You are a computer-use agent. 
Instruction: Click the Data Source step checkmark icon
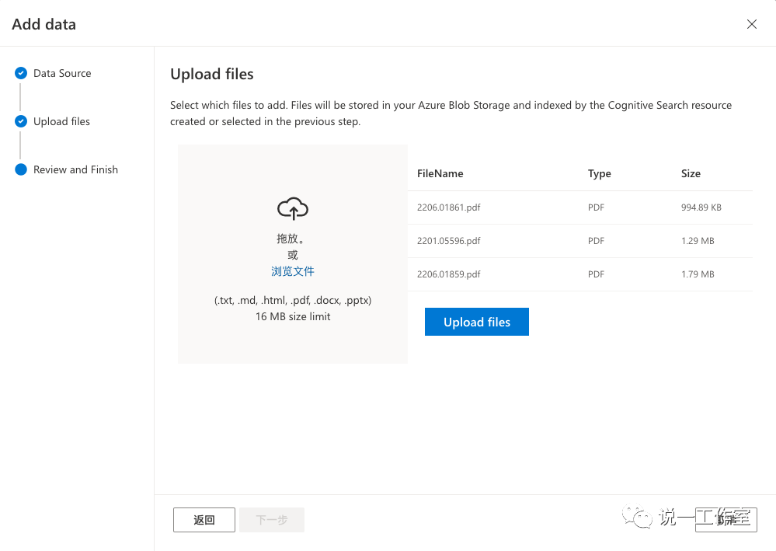[21, 73]
